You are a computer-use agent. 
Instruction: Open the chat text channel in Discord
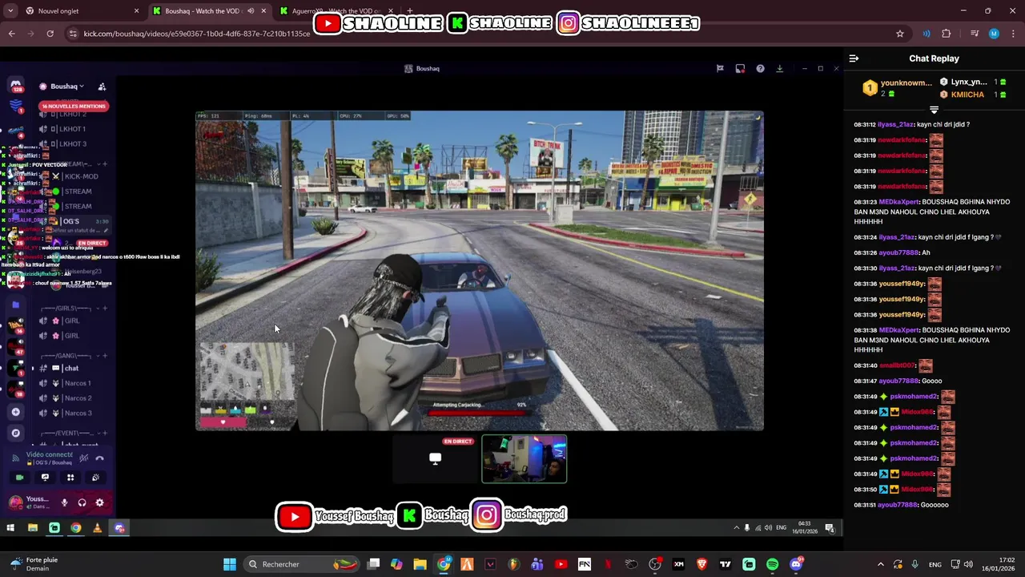coord(72,368)
